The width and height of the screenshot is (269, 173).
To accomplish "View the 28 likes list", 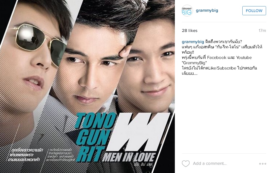I will click(x=190, y=30).
